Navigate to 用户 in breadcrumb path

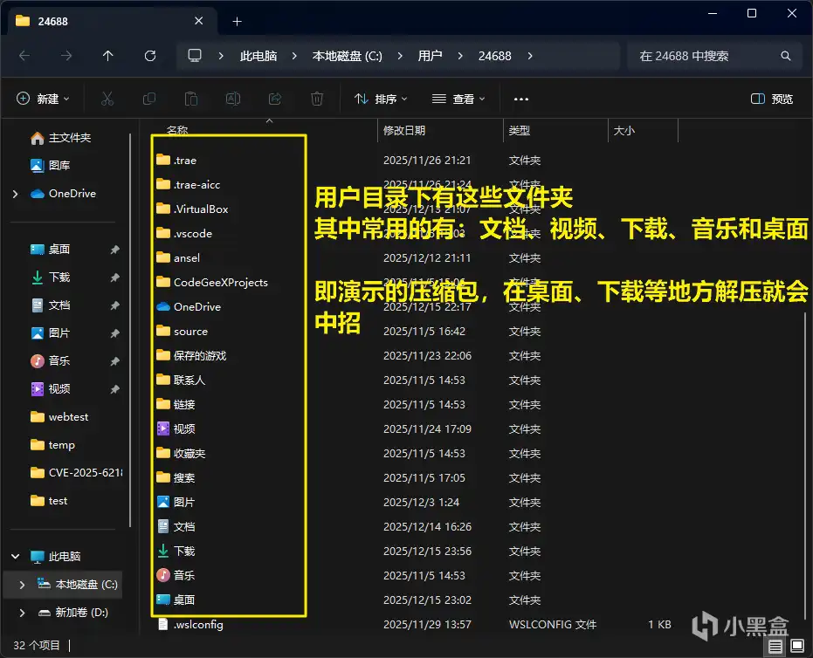pyautogui.click(x=430, y=56)
